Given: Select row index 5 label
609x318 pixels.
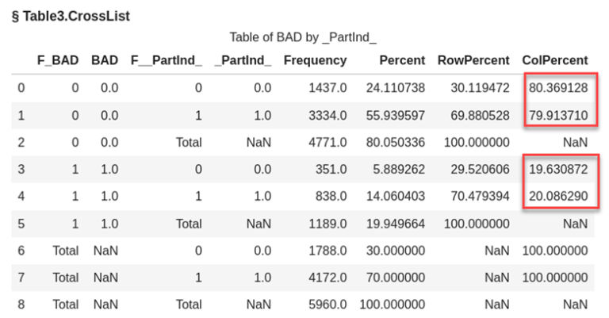Looking at the screenshot, I should 21,223.
